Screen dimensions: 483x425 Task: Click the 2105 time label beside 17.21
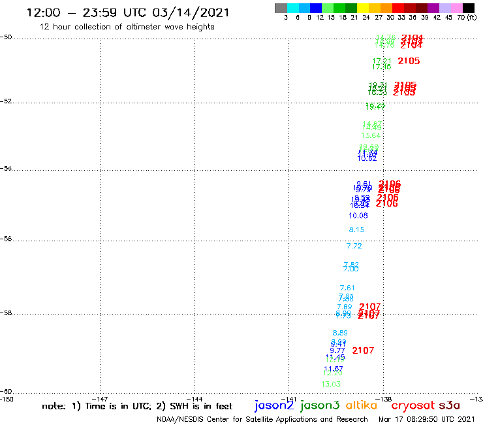point(409,61)
